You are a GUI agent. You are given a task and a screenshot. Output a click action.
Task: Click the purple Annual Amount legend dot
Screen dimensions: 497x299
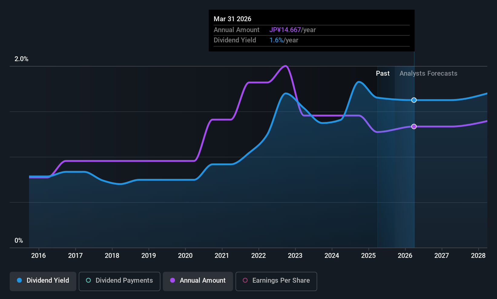[x=173, y=280]
